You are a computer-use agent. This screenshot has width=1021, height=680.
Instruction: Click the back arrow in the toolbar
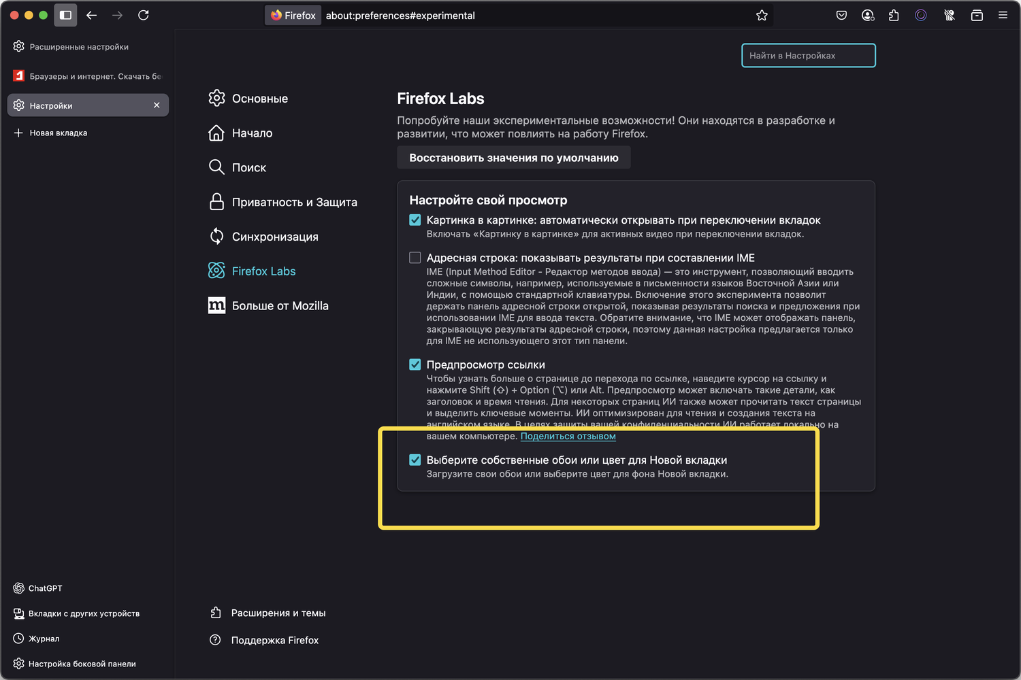92,15
